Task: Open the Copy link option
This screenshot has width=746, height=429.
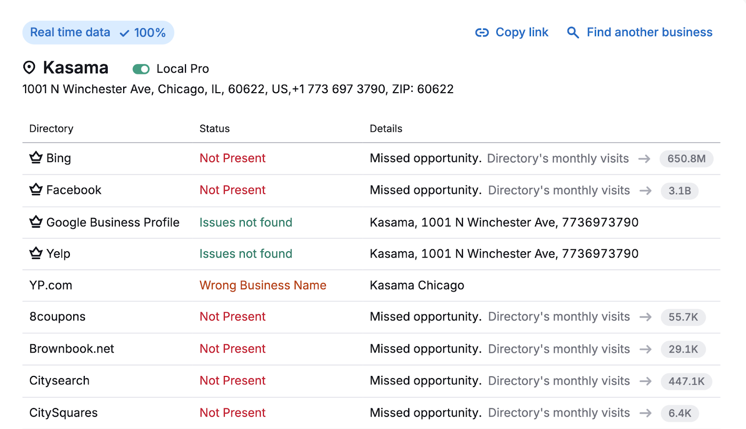Action: click(522, 32)
